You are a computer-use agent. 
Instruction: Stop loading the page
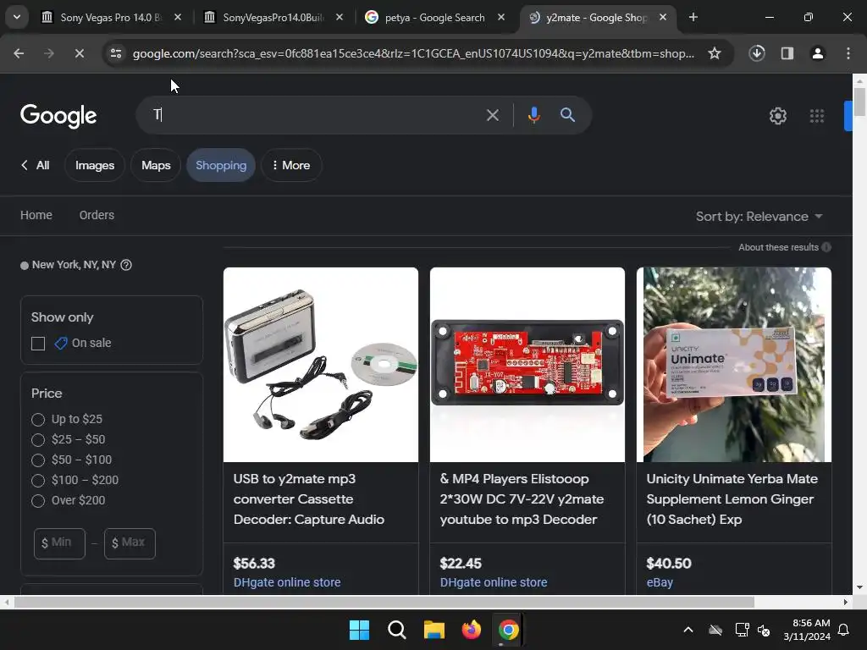tap(79, 53)
